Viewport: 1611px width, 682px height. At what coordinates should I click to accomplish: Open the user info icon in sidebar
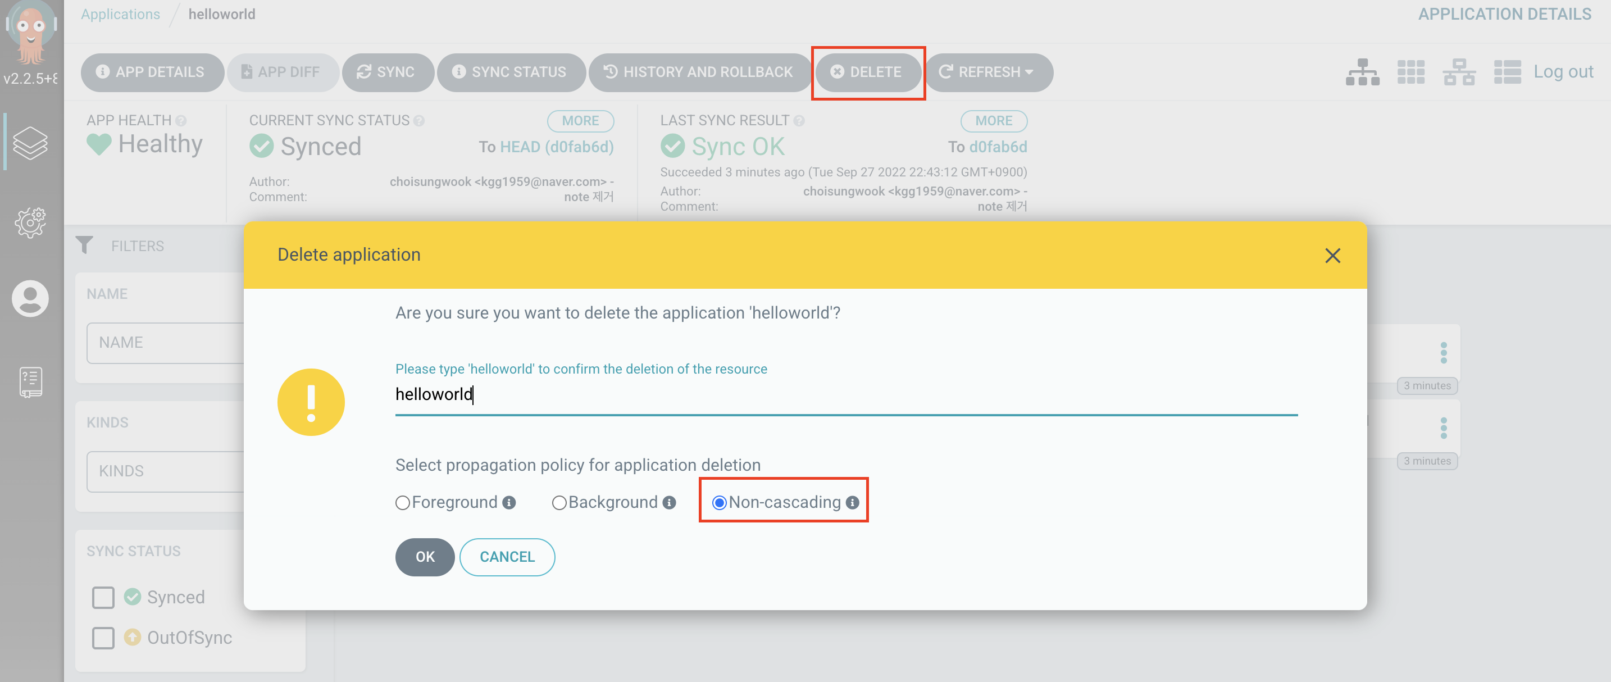point(30,298)
